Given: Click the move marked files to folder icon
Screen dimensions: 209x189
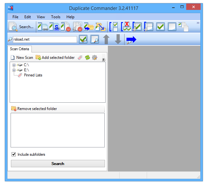Looking at the screenshot, I should click(x=89, y=27).
